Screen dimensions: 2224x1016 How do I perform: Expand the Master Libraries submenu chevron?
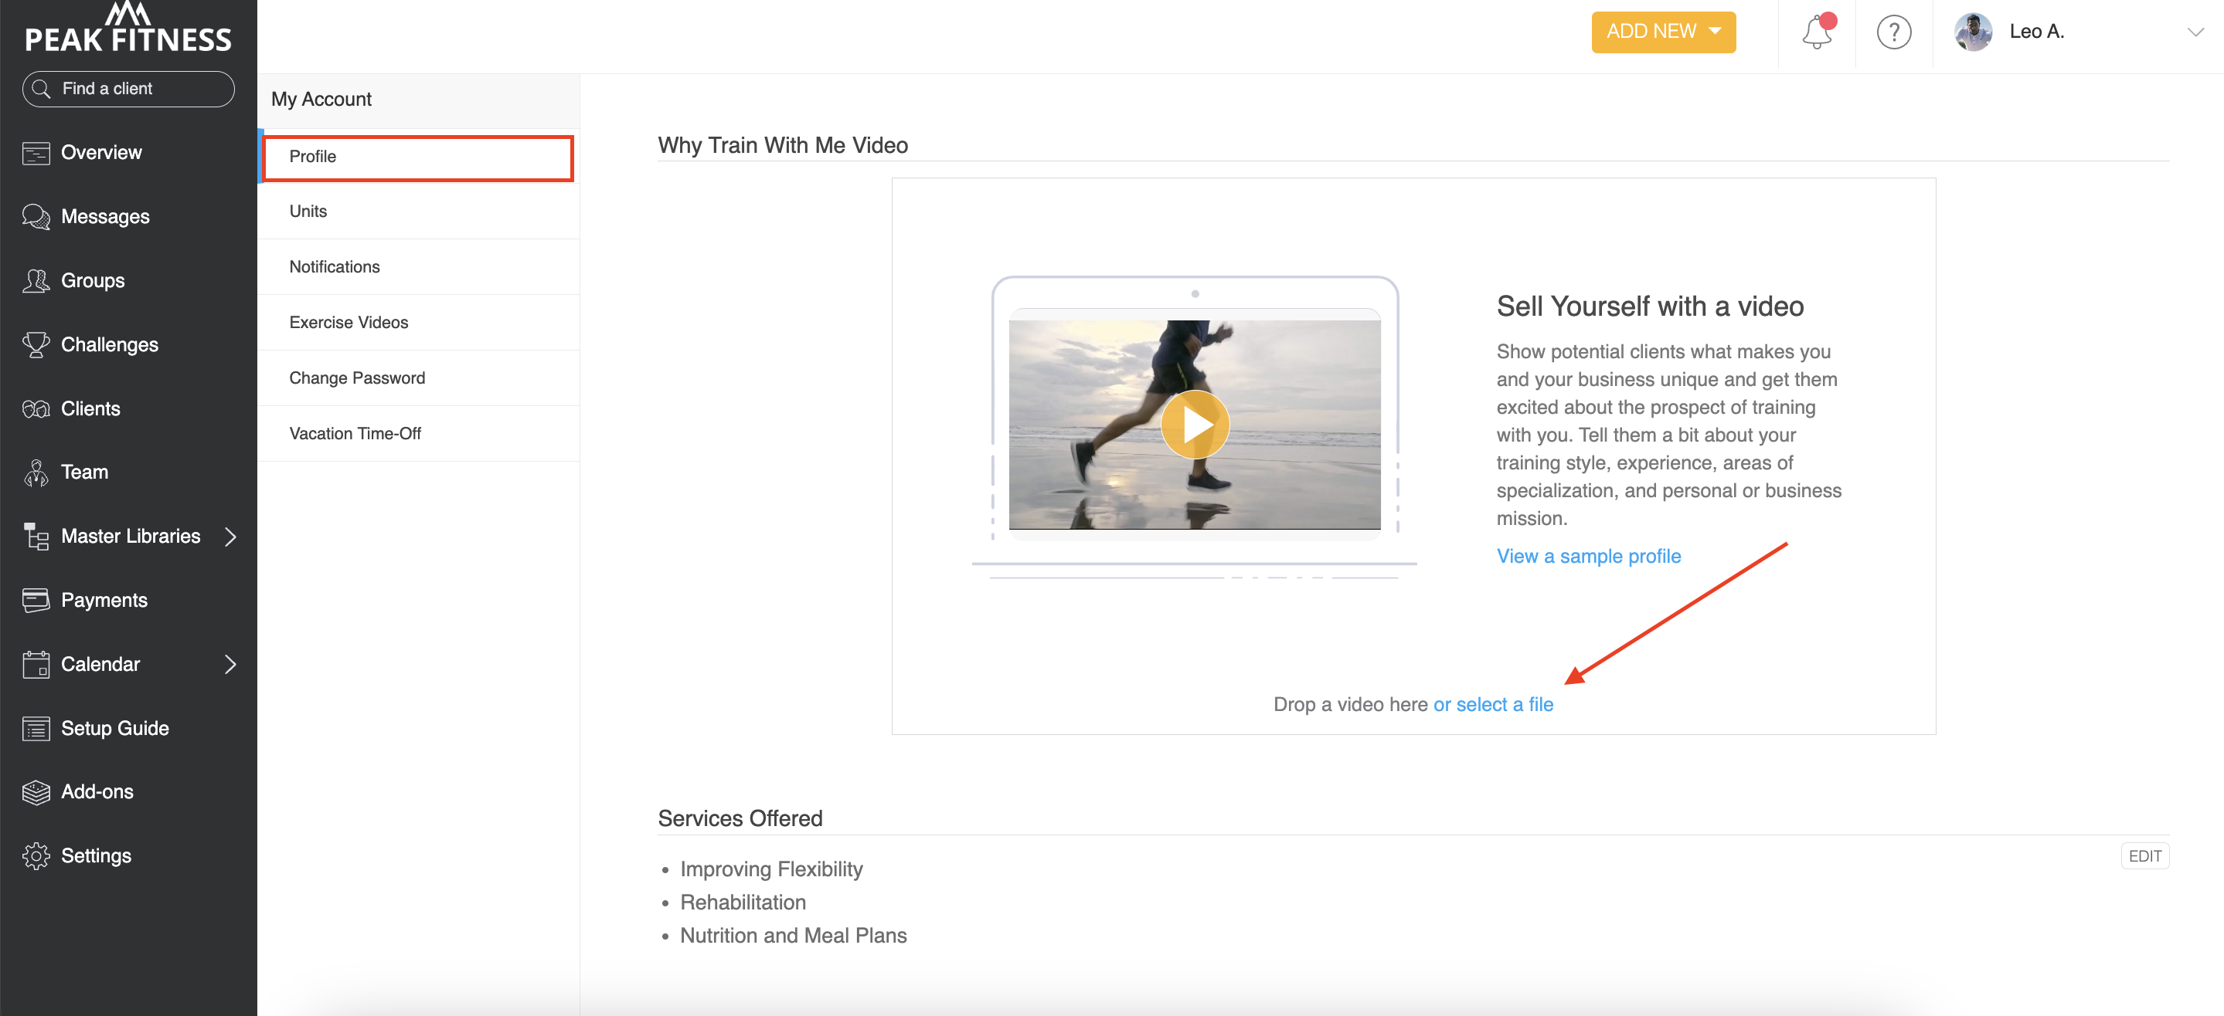[x=230, y=537]
